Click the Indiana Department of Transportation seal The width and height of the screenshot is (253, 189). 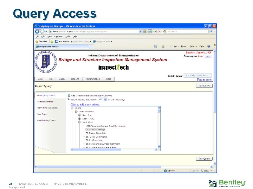[46, 62]
